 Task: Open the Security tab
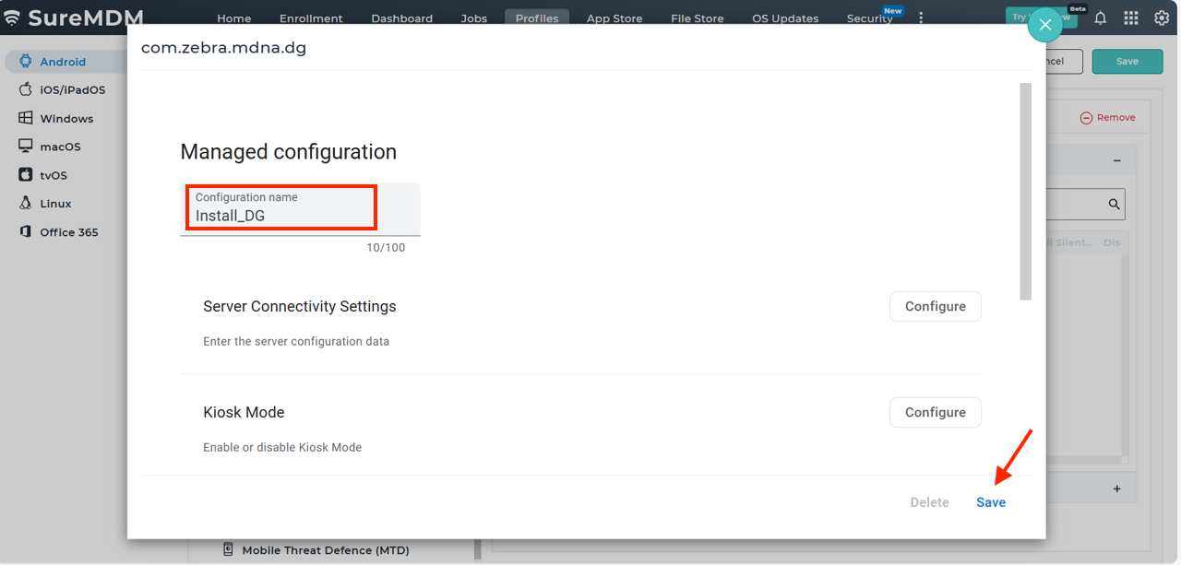click(x=869, y=18)
